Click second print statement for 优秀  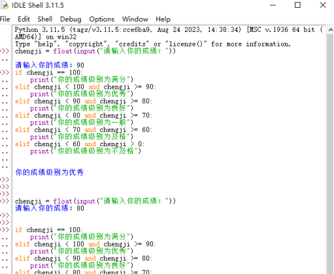[82, 251]
